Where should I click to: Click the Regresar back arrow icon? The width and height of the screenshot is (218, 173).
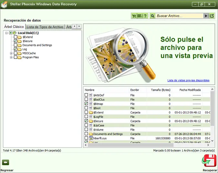pos(5,162)
